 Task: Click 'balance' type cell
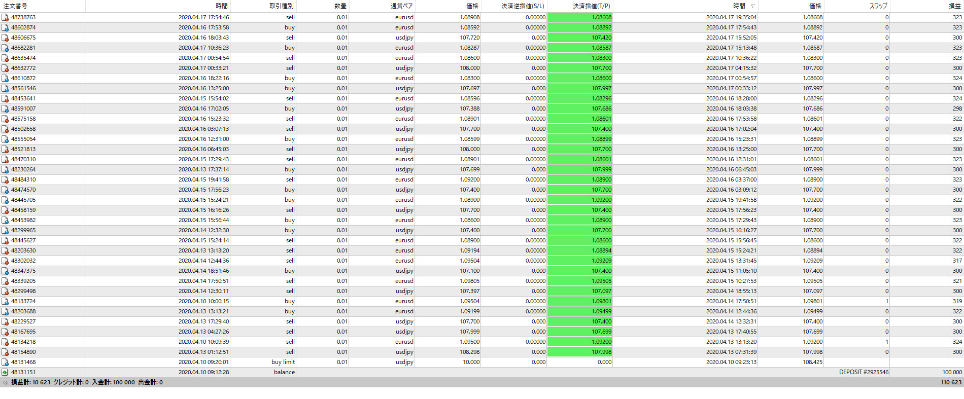(284, 372)
